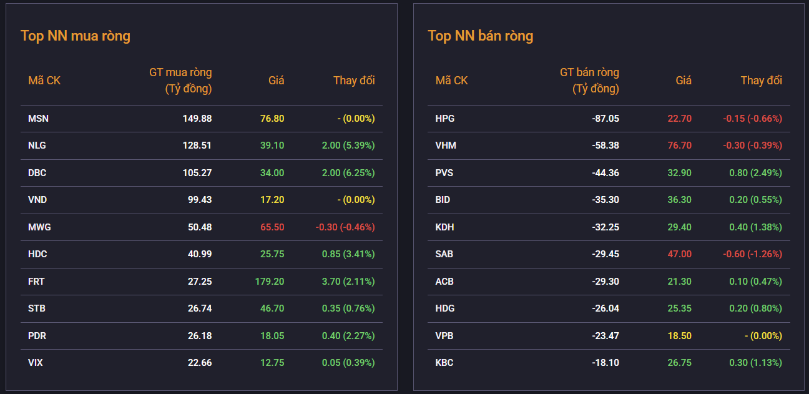Click the 'Top NN mua ròng' heading

click(x=76, y=36)
